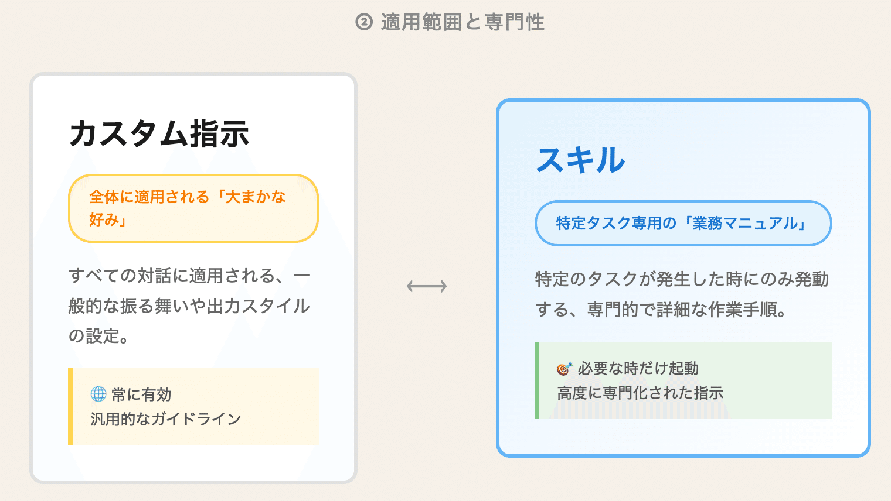Image resolution: width=891 pixels, height=501 pixels.
Task: Click the double-headed arrow between the cards
Action: pos(427,286)
